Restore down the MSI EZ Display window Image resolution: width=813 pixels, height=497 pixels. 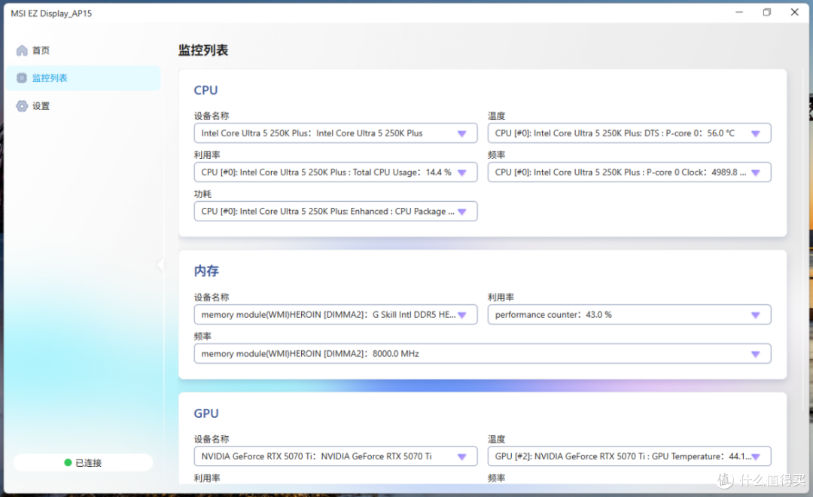(767, 12)
